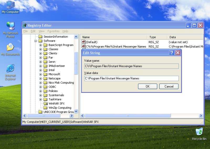
Task: Click the "(value not set)" data cell
Action: [x=178, y=42]
